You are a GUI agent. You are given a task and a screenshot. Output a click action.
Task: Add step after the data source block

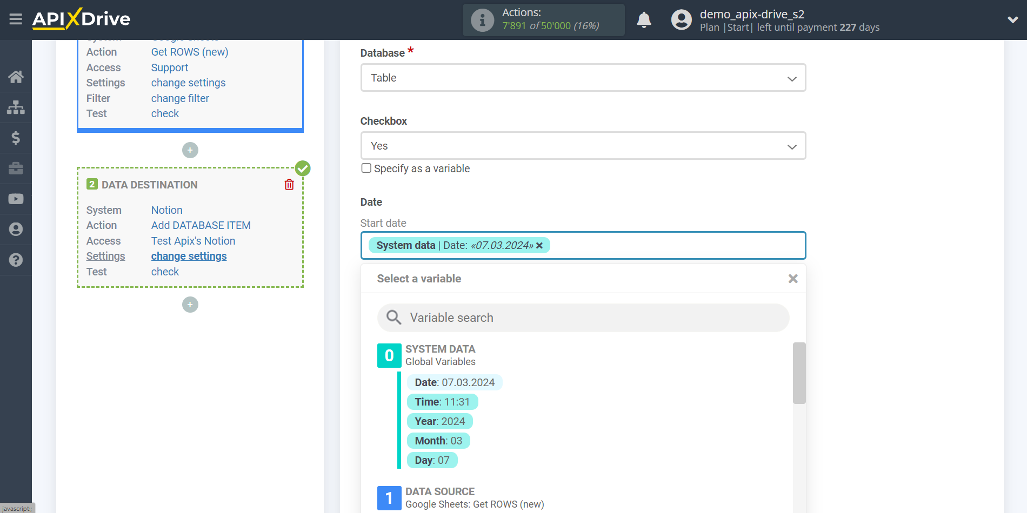pos(190,150)
